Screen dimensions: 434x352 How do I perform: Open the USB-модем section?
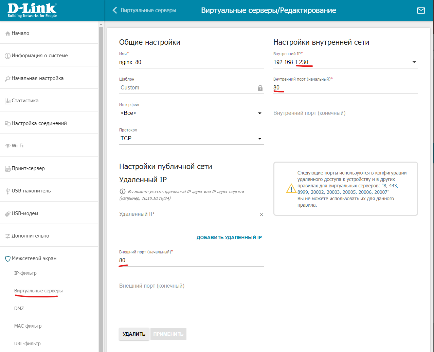coord(25,213)
